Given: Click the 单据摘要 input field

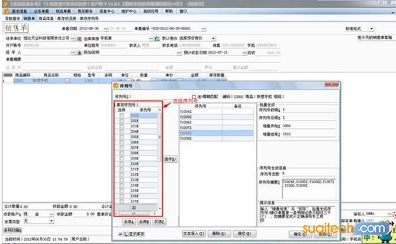Looking at the screenshot, I should [x=151, y=60].
